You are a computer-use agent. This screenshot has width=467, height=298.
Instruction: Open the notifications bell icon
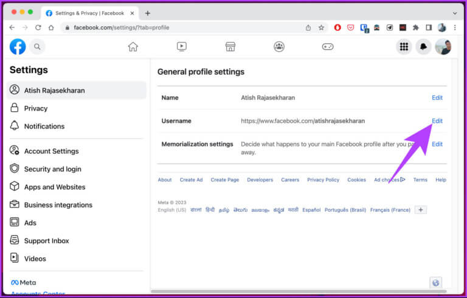tap(423, 47)
